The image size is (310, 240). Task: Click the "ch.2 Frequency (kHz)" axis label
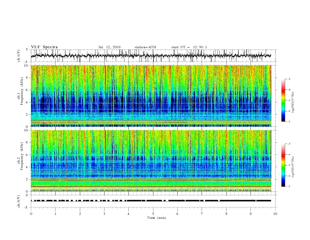[20, 156]
